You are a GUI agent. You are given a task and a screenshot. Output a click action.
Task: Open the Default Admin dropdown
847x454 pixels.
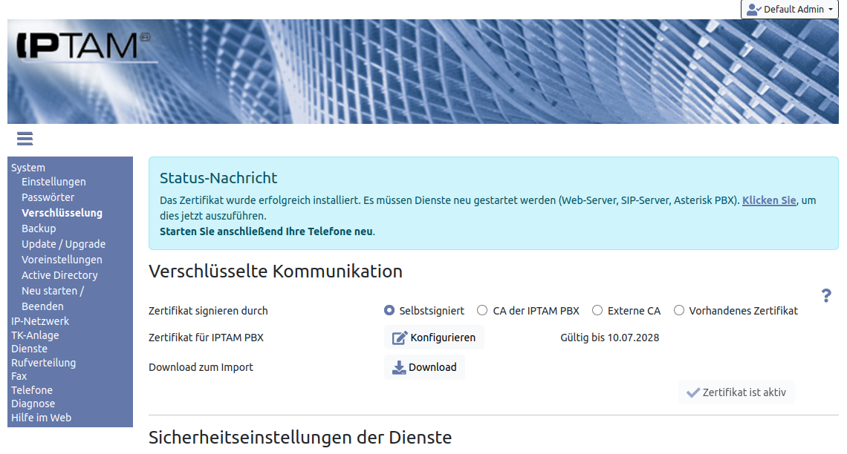[789, 10]
